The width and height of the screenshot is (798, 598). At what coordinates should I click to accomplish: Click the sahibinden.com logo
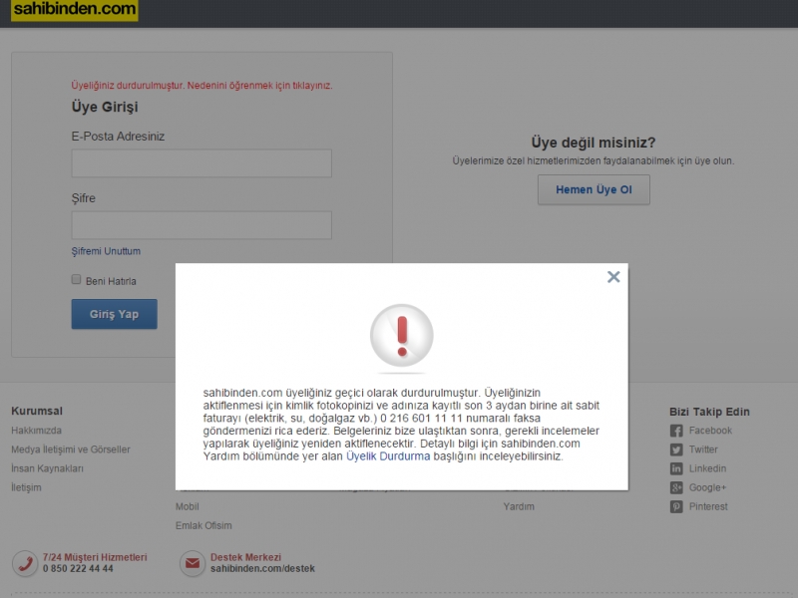point(75,9)
